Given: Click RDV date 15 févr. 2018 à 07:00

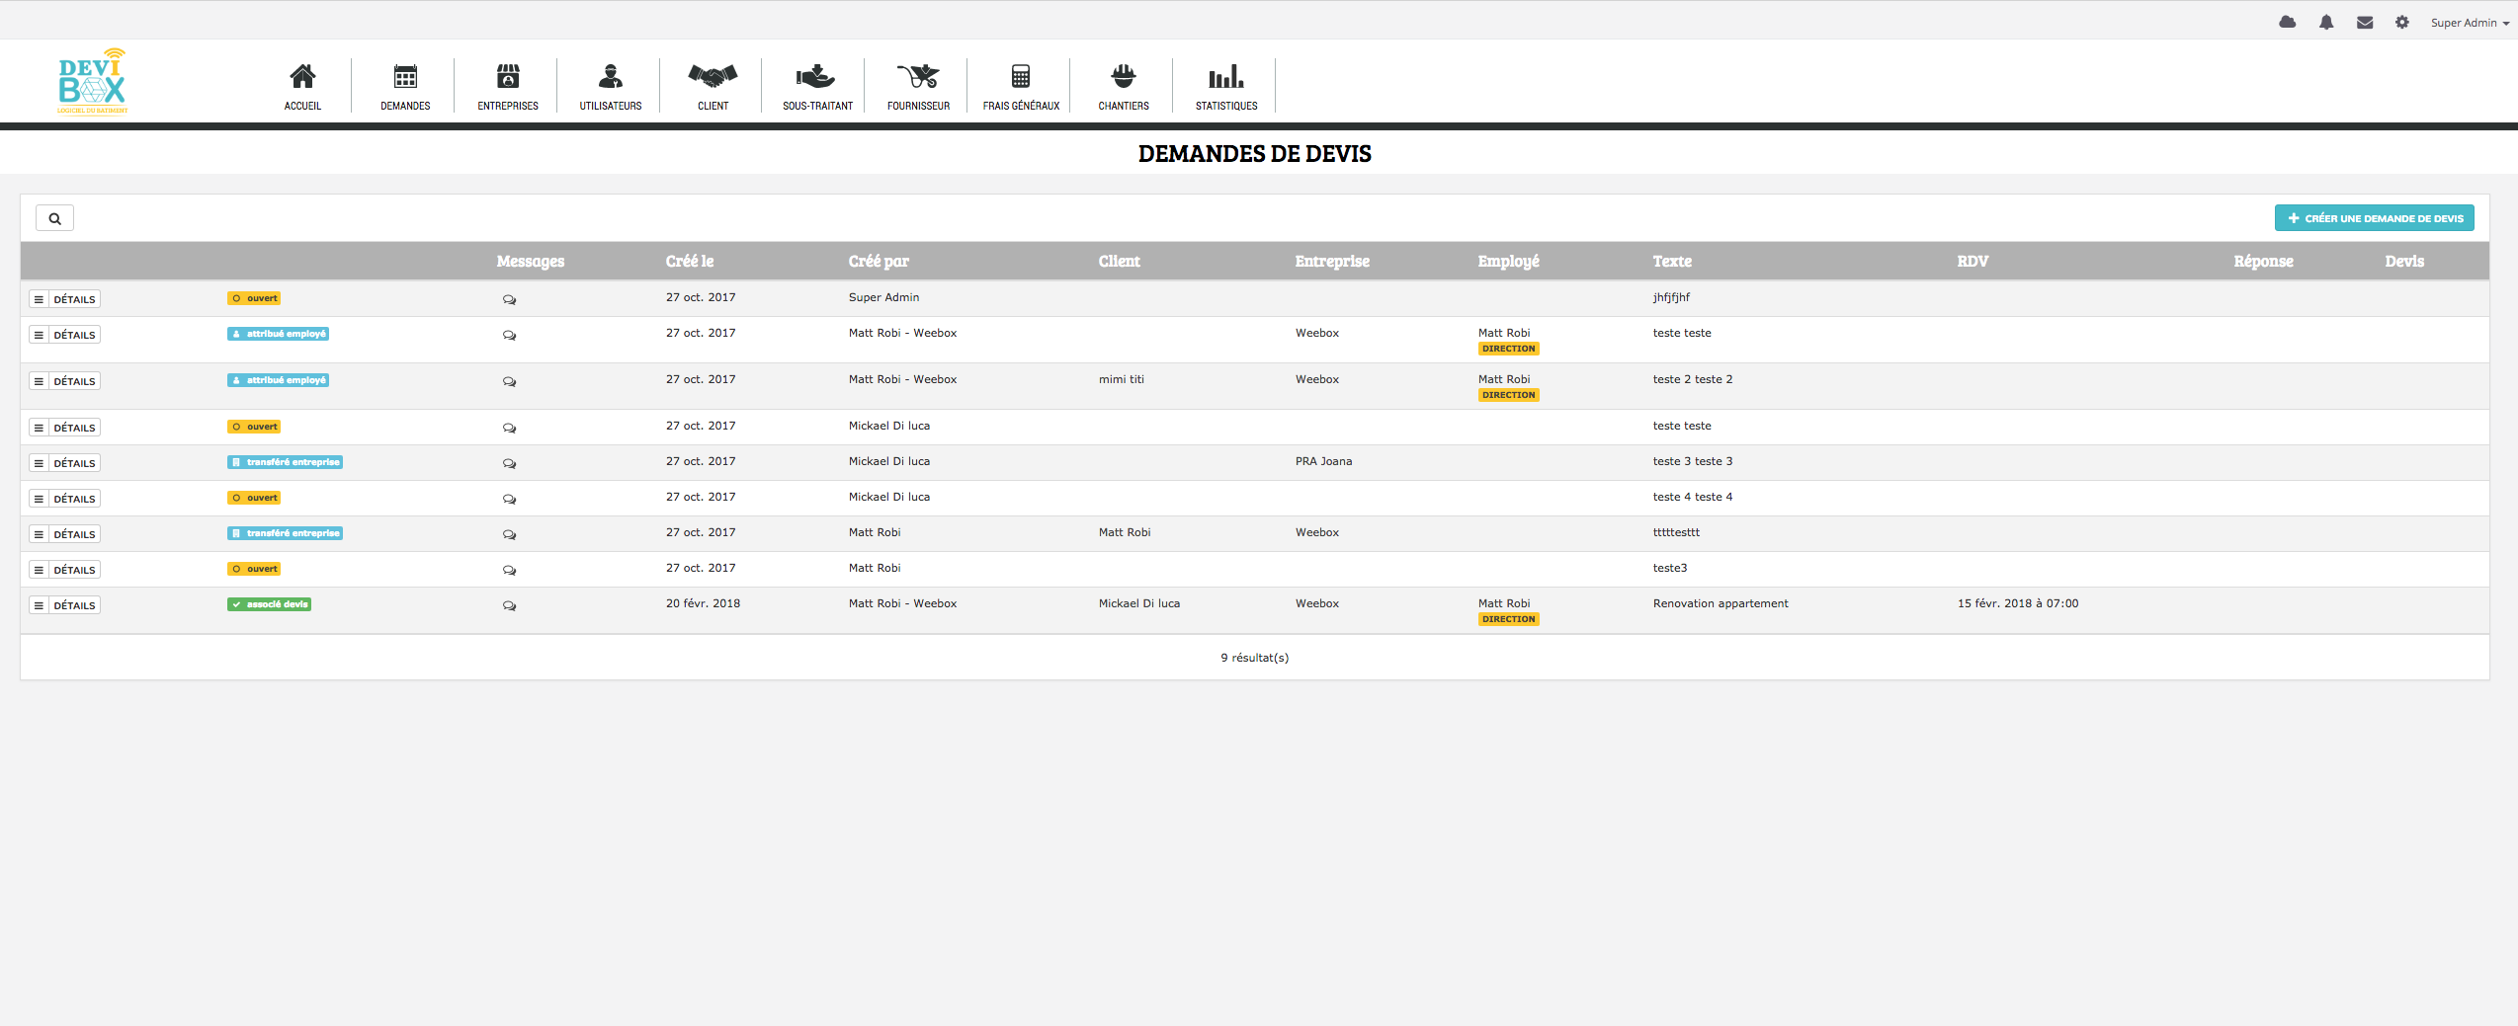Looking at the screenshot, I should [x=2017, y=603].
